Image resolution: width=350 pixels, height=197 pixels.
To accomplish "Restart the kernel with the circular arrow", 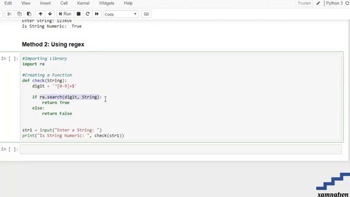I will (87, 14).
